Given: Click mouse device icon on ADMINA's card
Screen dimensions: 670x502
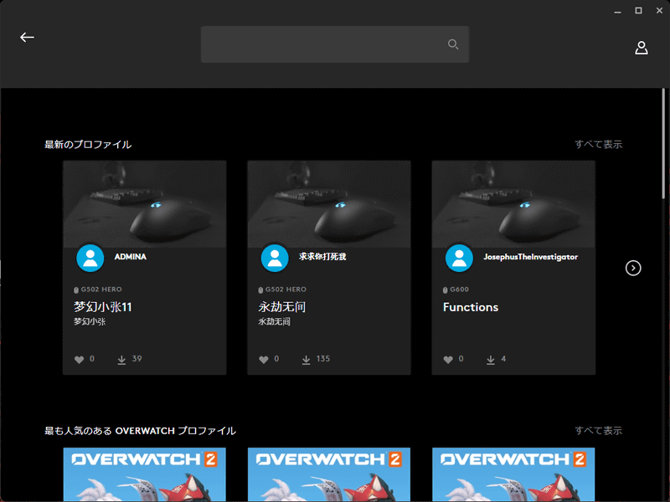Looking at the screenshot, I should [x=76, y=289].
